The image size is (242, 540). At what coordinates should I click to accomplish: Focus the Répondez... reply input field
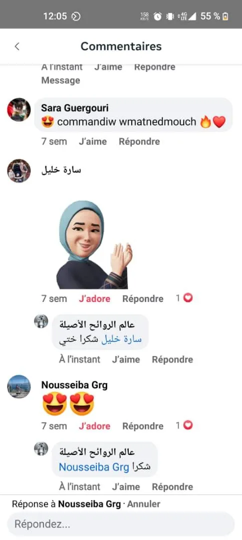[121, 524]
